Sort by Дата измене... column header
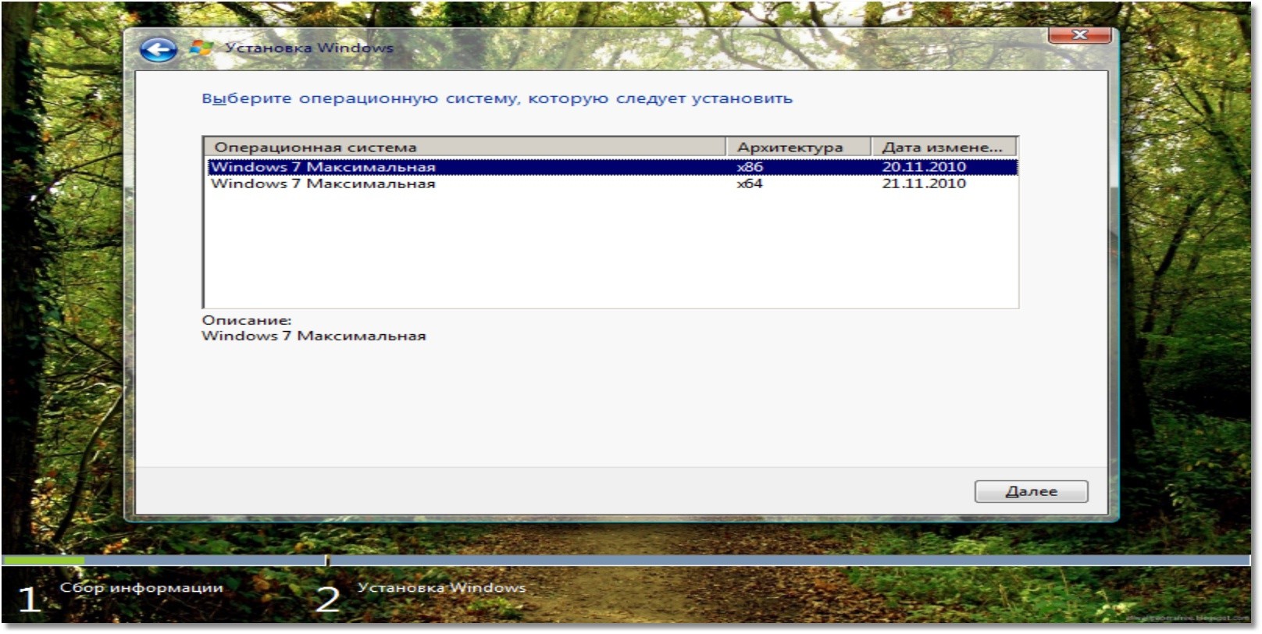The width and height of the screenshot is (1262, 634). (x=943, y=147)
